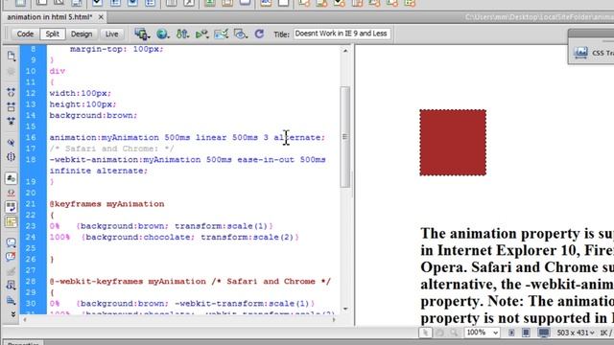Viewport: 614px width, 345px height.
Task: Click the Expand All icon
Action: (11, 121)
